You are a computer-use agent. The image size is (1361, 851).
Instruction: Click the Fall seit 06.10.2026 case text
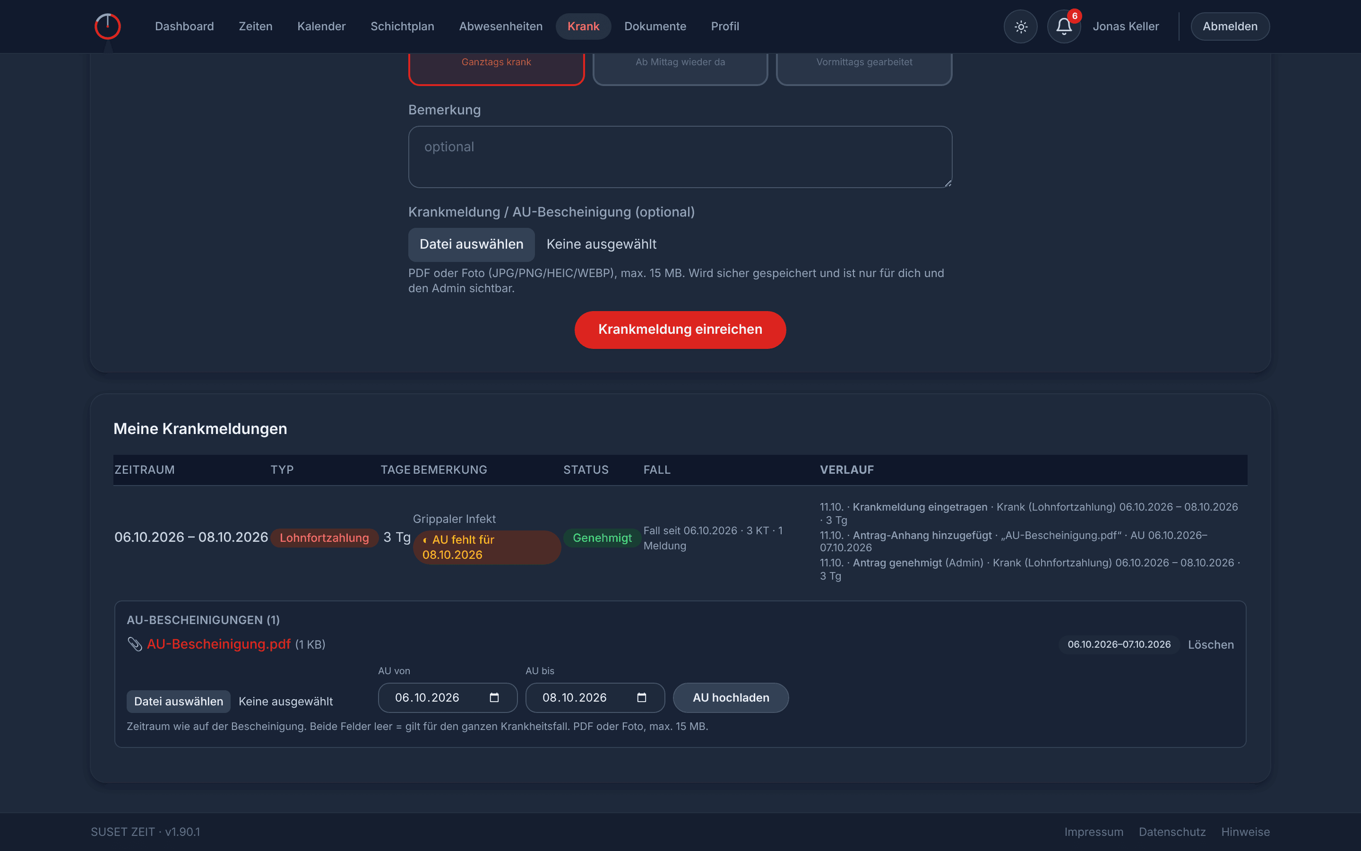click(x=713, y=538)
